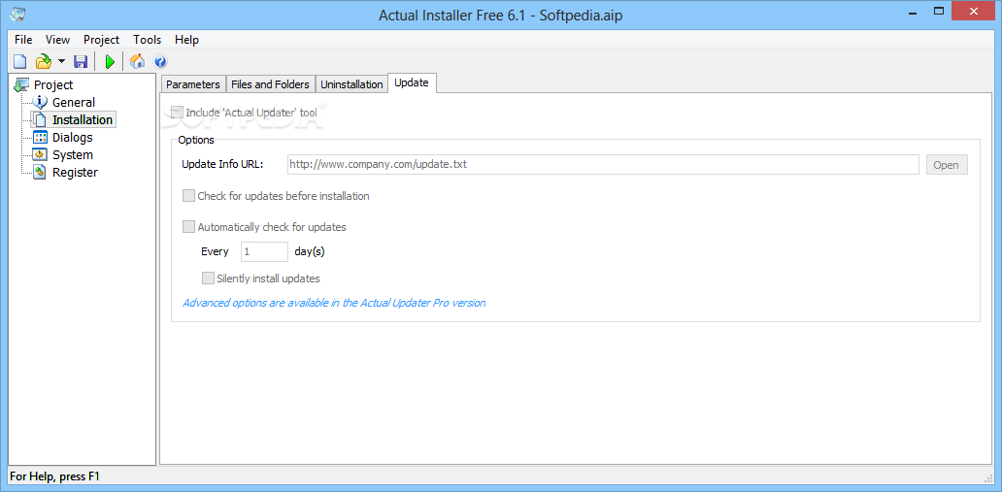Toggle Check for updates before installation
The image size is (1002, 492).
point(188,195)
